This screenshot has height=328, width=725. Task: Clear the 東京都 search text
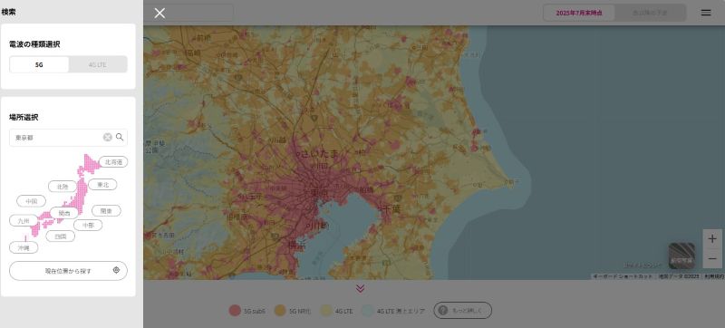tap(107, 137)
